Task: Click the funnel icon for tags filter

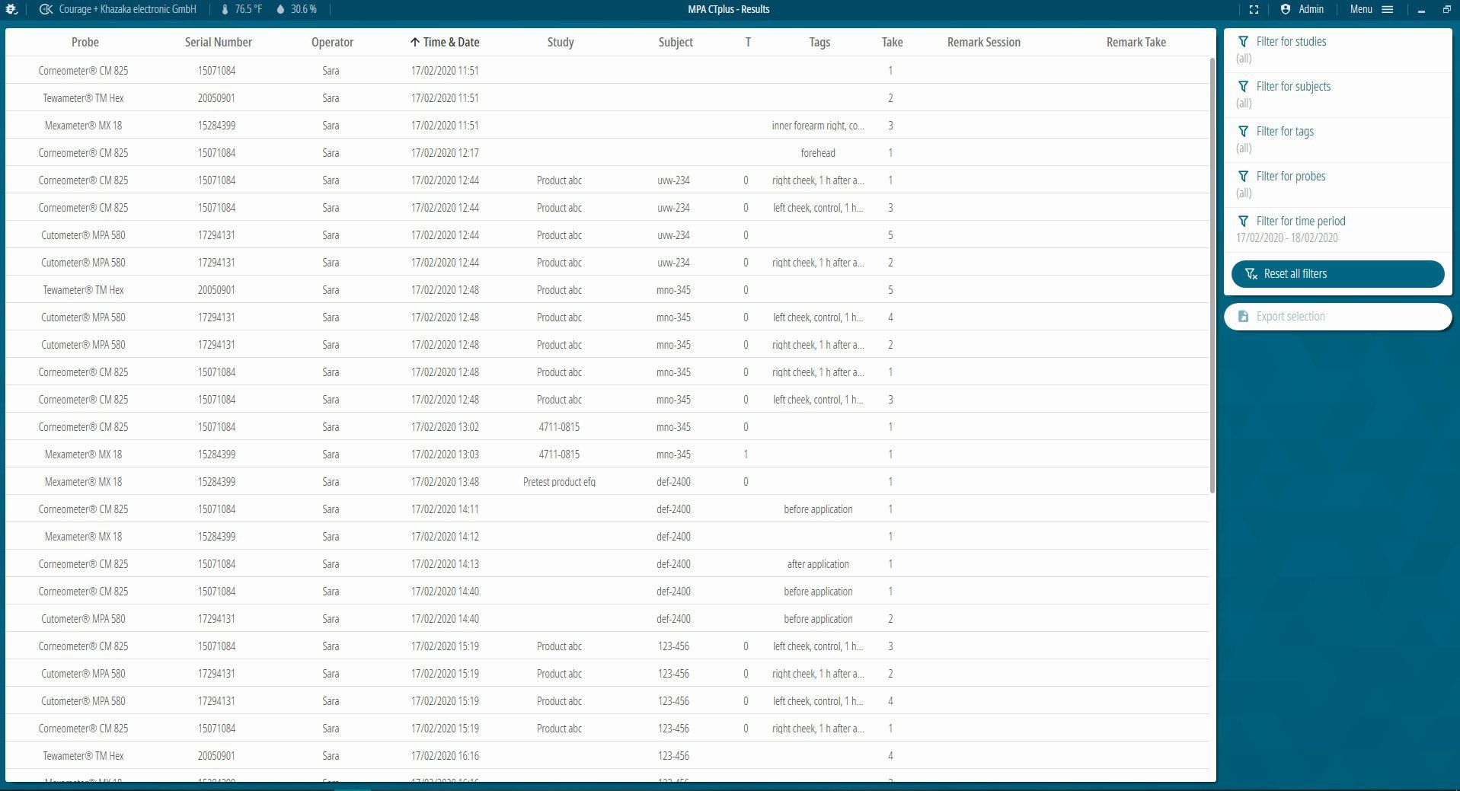Action: click(x=1243, y=131)
